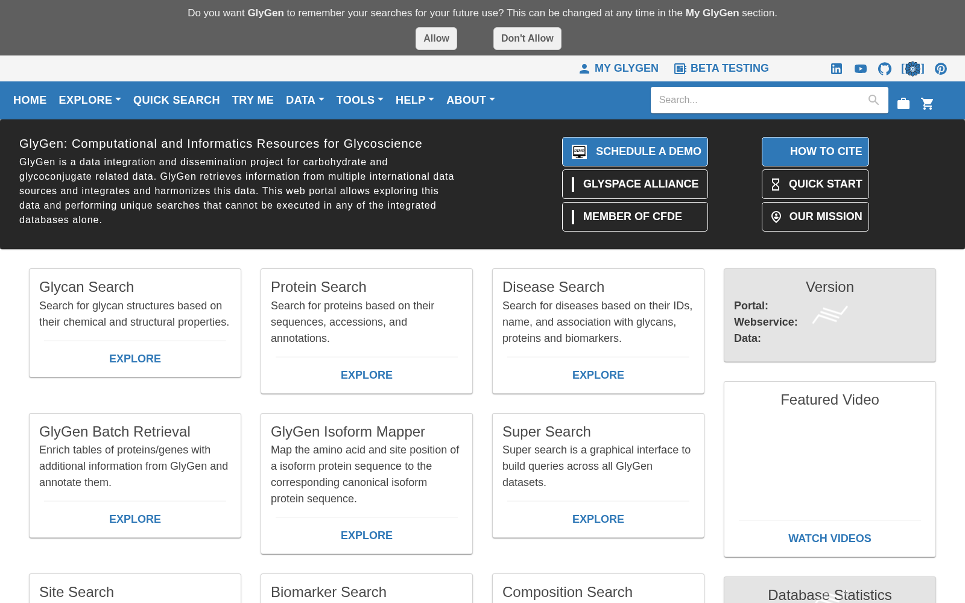Go to Home in the navbar
The image size is (965, 603).
[30, 100]
